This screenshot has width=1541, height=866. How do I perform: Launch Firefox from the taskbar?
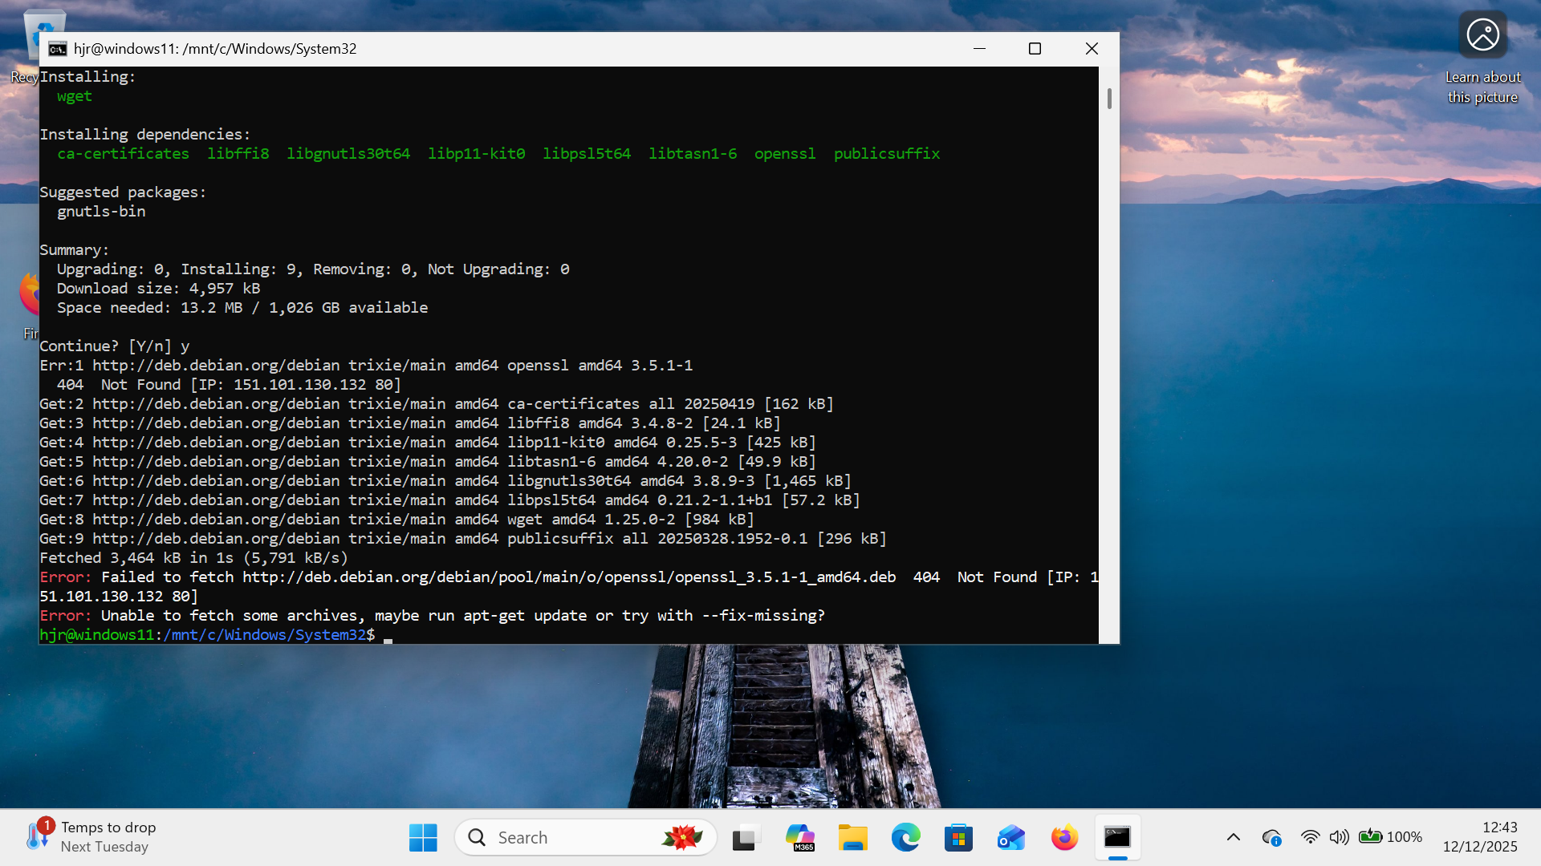pos(1064,838)
